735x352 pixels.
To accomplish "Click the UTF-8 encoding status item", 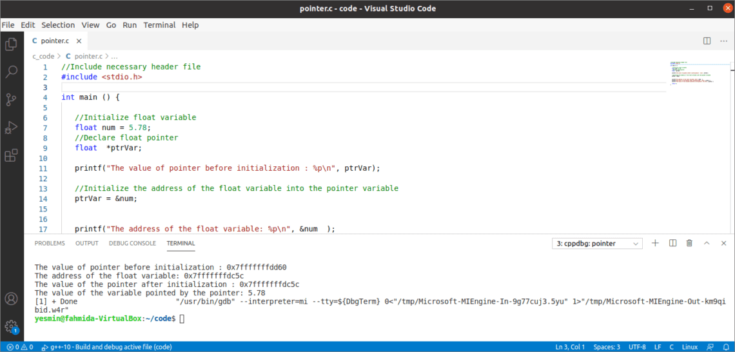I will 637,347.
